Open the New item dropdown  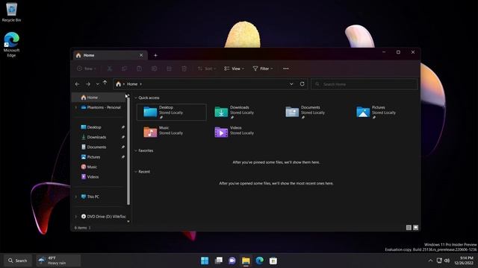(x=87, y=68)
